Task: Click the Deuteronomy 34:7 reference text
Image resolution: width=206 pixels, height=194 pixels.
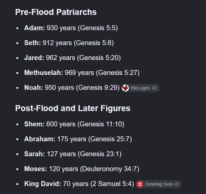Action: 110,169
